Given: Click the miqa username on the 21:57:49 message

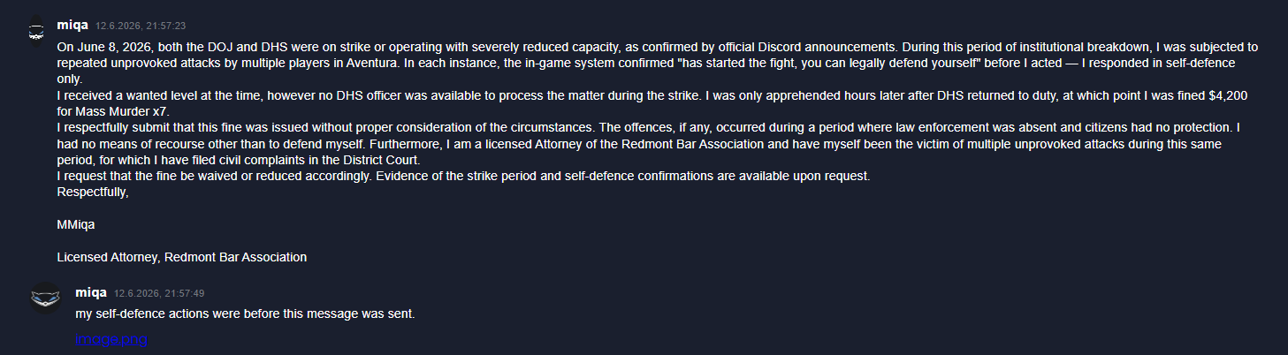Looking at the screenshot, I should click(x=91, y=291).
